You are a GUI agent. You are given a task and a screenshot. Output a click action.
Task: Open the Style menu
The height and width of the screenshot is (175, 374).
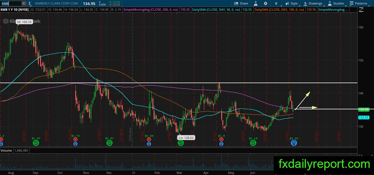tap(292, 3)
